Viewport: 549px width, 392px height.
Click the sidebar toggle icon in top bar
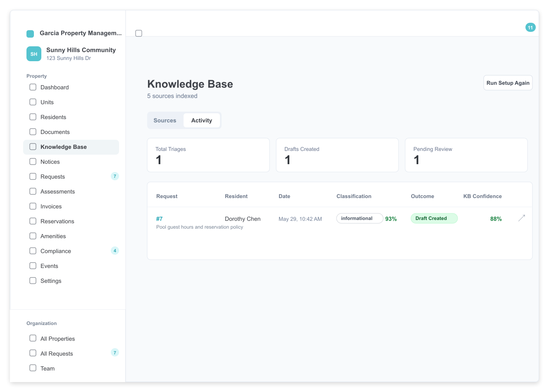(139, 33)
